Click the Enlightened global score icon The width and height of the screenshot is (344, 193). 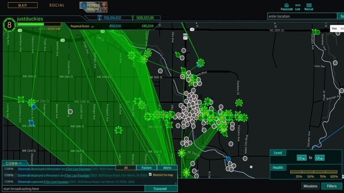tap(132, 18)
